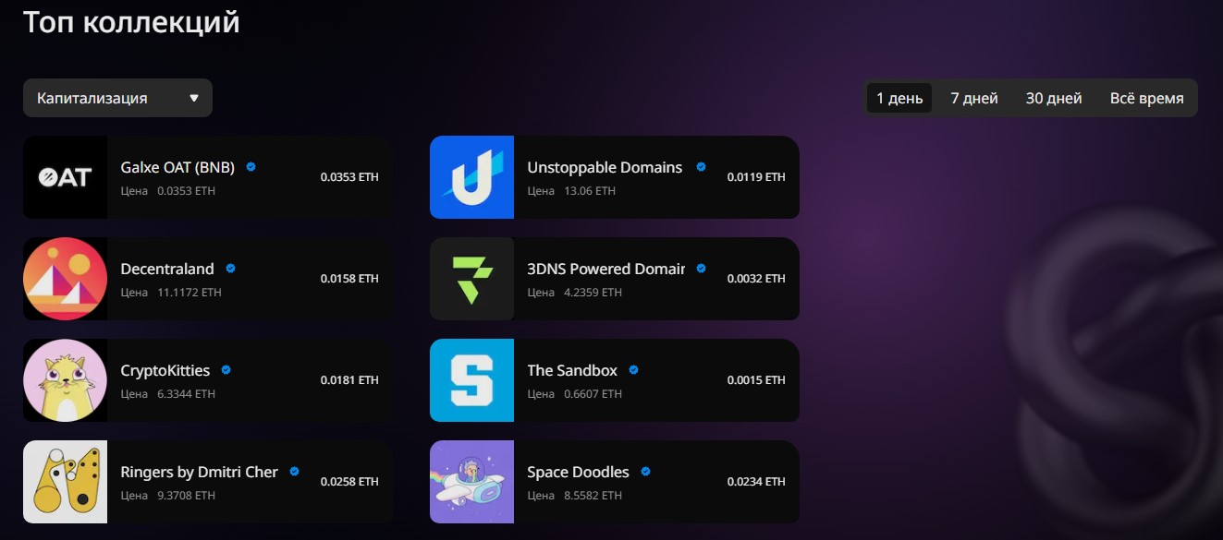
Task: Open the Galxe OAT collection logo
Action: coord(65,177)
